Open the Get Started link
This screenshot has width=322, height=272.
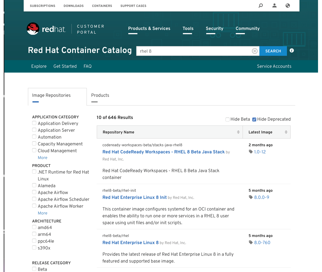tap(65, 66)
